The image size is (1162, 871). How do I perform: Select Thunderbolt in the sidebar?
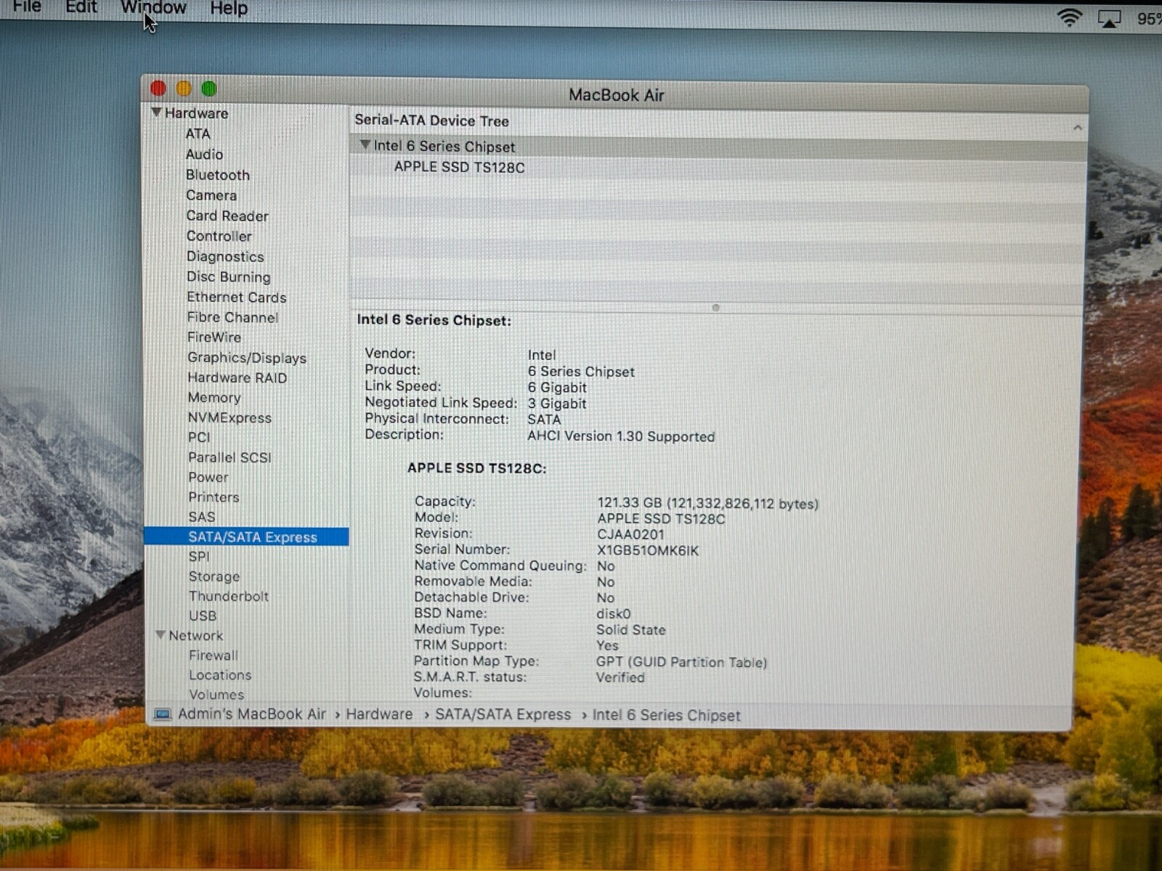[229, 596]
